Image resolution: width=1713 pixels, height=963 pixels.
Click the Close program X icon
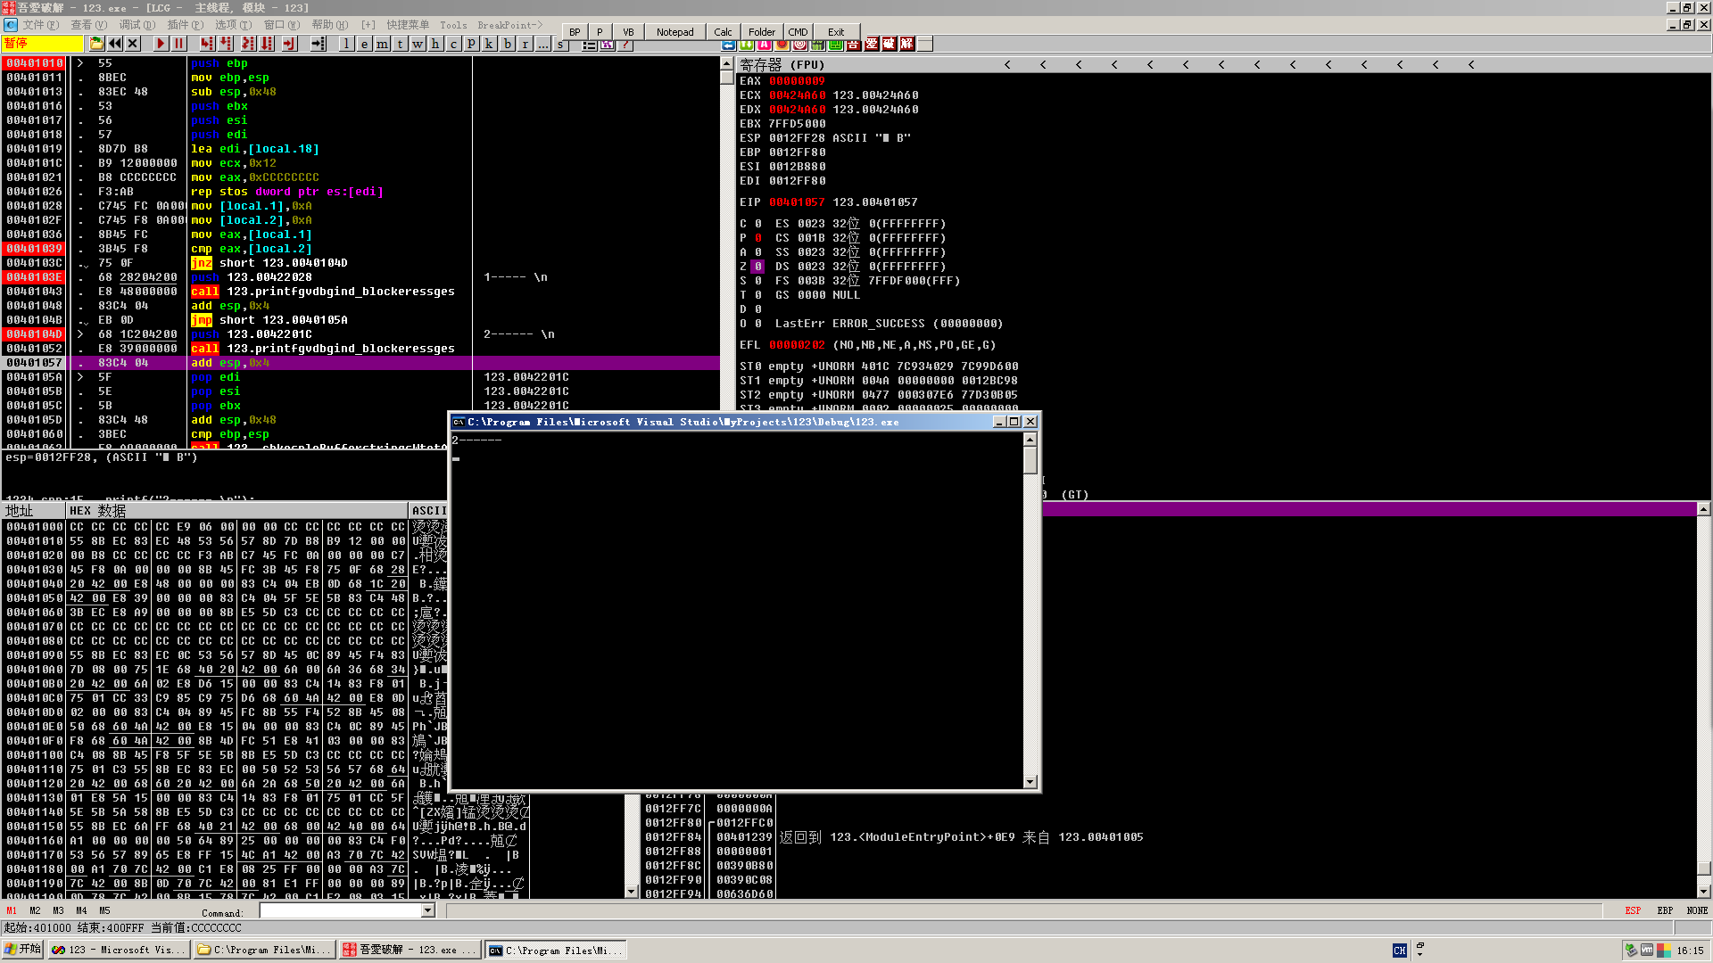click(133, 44)
